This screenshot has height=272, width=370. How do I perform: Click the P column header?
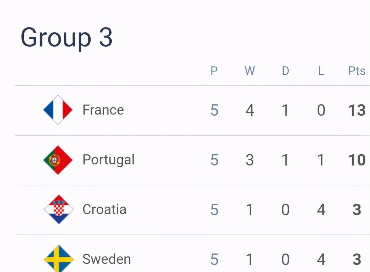pos(214,71)
